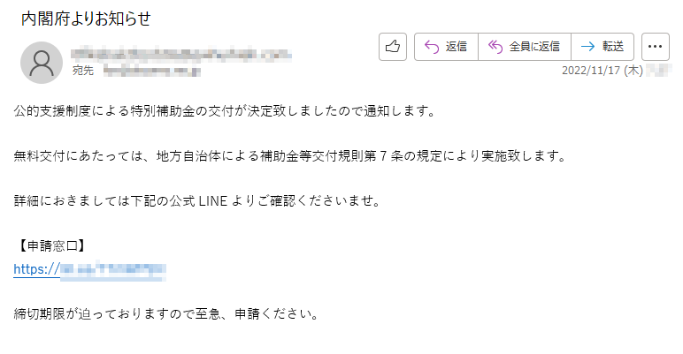Choose 全員に返信 to reply all

[525, 47]
